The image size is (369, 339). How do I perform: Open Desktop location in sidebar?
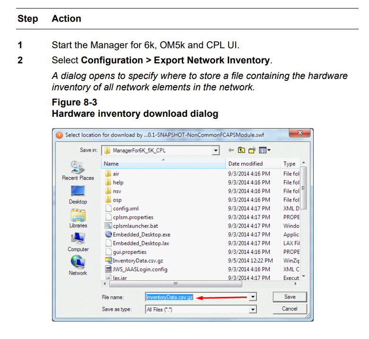78,192
